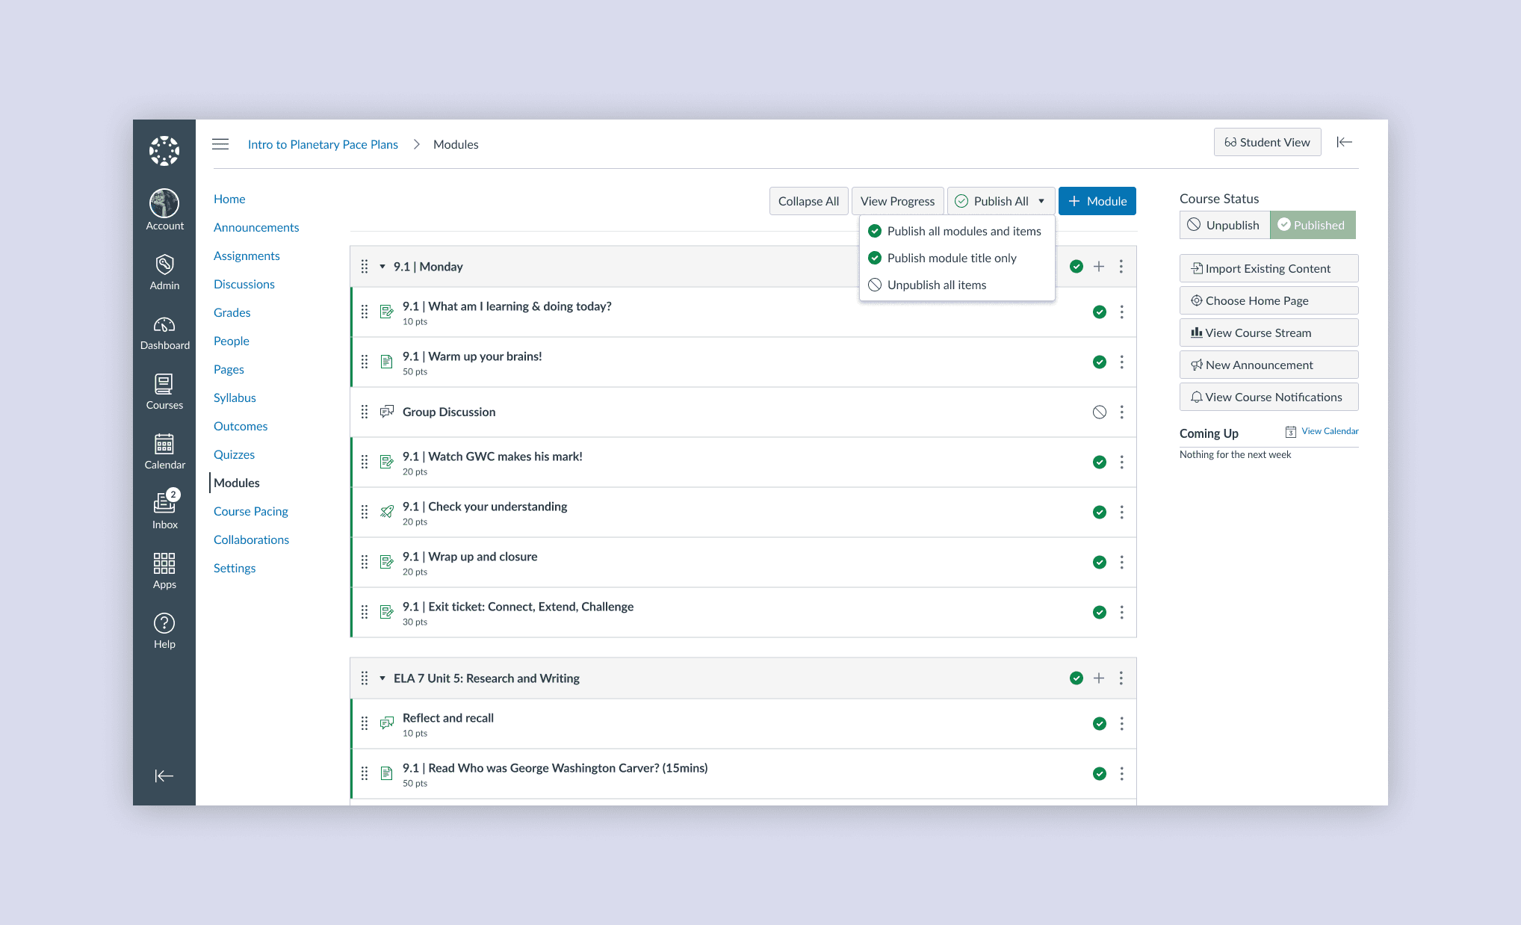Open Calendar in global navigation
This screenshot has width=1521, height=925.
(164, 451)
